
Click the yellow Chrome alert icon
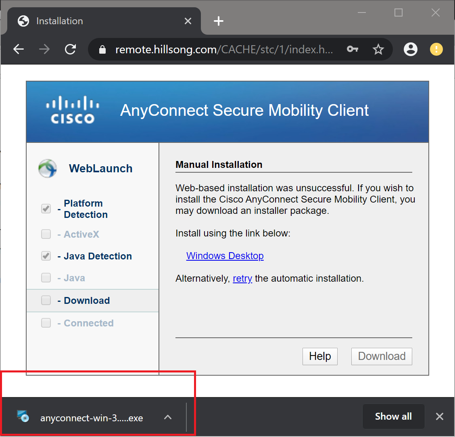coord(436,49)
